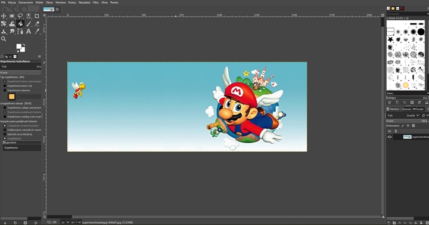Toggle lock alpha channel icon next to Blokowanie
429x225 pixels.
coord(414,125)
